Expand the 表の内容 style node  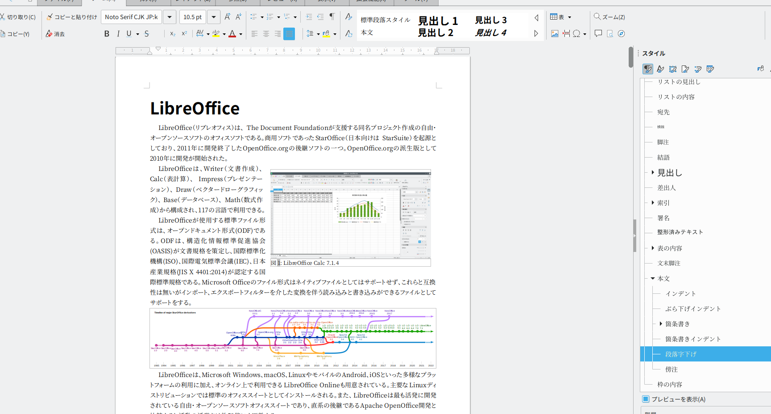(653, 248)
